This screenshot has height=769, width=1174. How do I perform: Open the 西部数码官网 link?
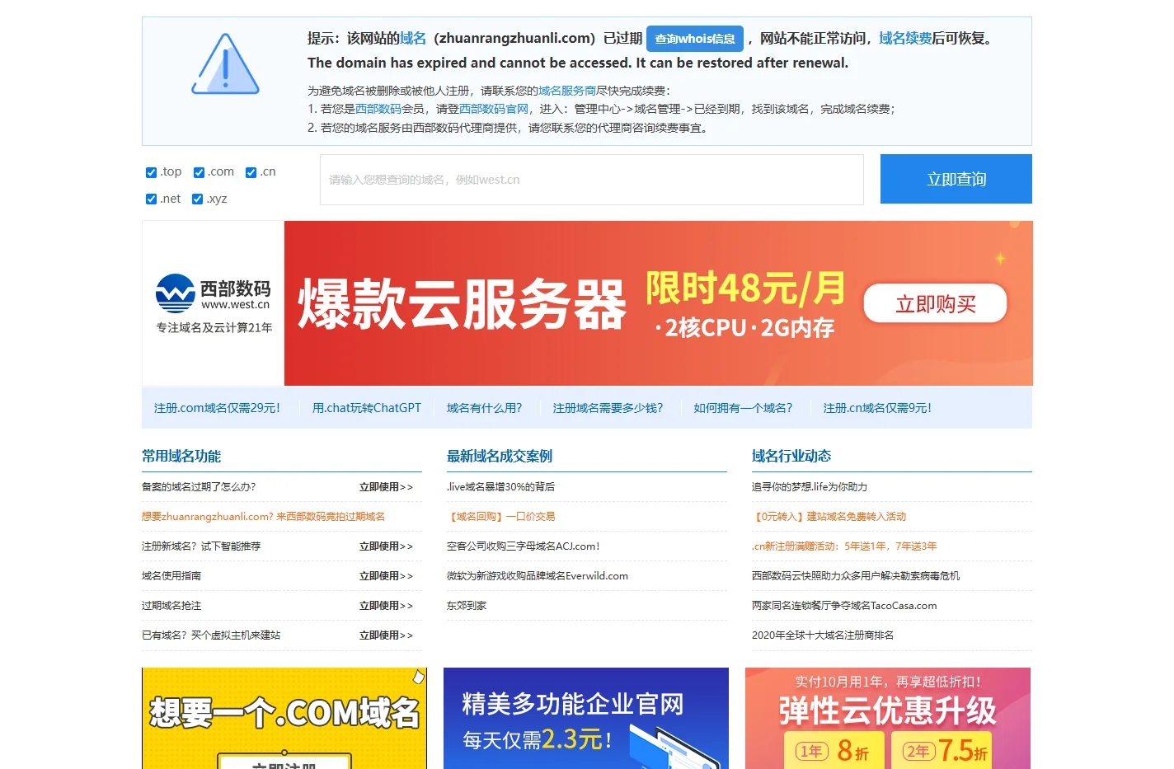coord(494,109)
